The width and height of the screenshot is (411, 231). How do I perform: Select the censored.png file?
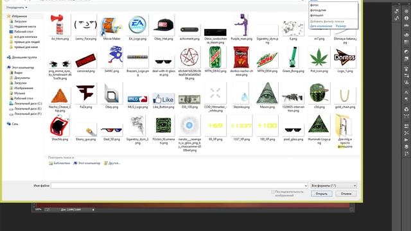(x=85, y=60)
